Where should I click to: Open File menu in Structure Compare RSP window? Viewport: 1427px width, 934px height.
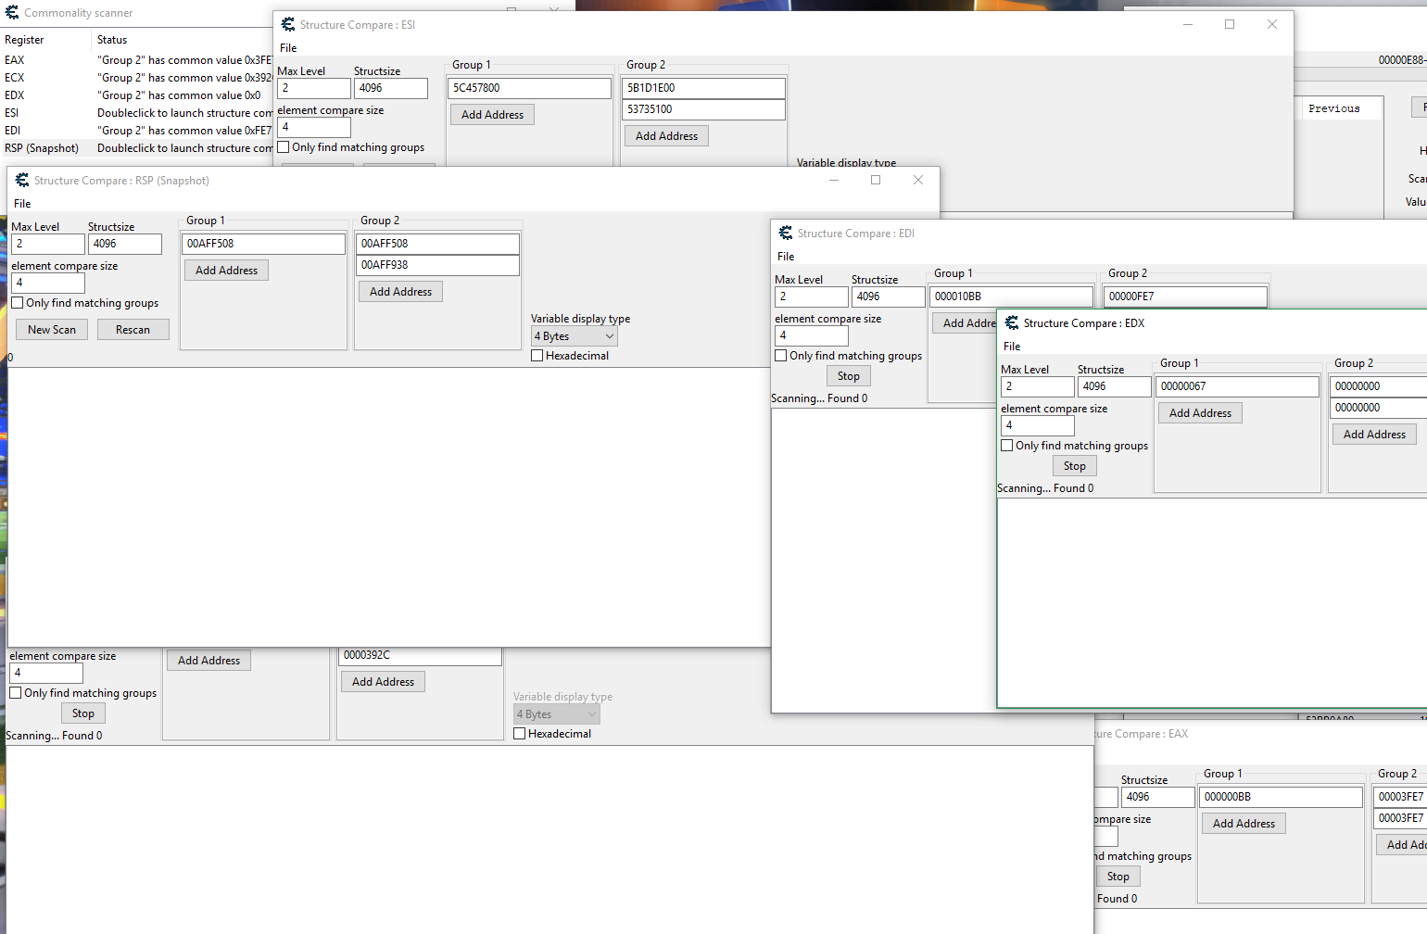click(x=22, y=204)
